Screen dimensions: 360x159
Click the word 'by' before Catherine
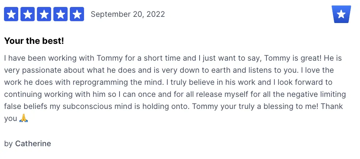8,144
